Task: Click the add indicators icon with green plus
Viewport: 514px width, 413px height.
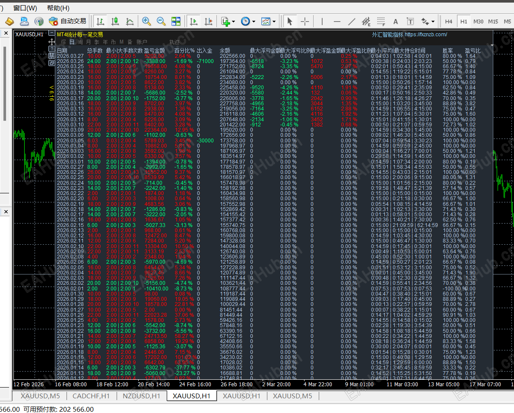Action: [225, 21]
